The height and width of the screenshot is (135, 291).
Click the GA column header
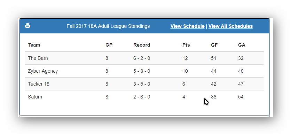[242, 45]
